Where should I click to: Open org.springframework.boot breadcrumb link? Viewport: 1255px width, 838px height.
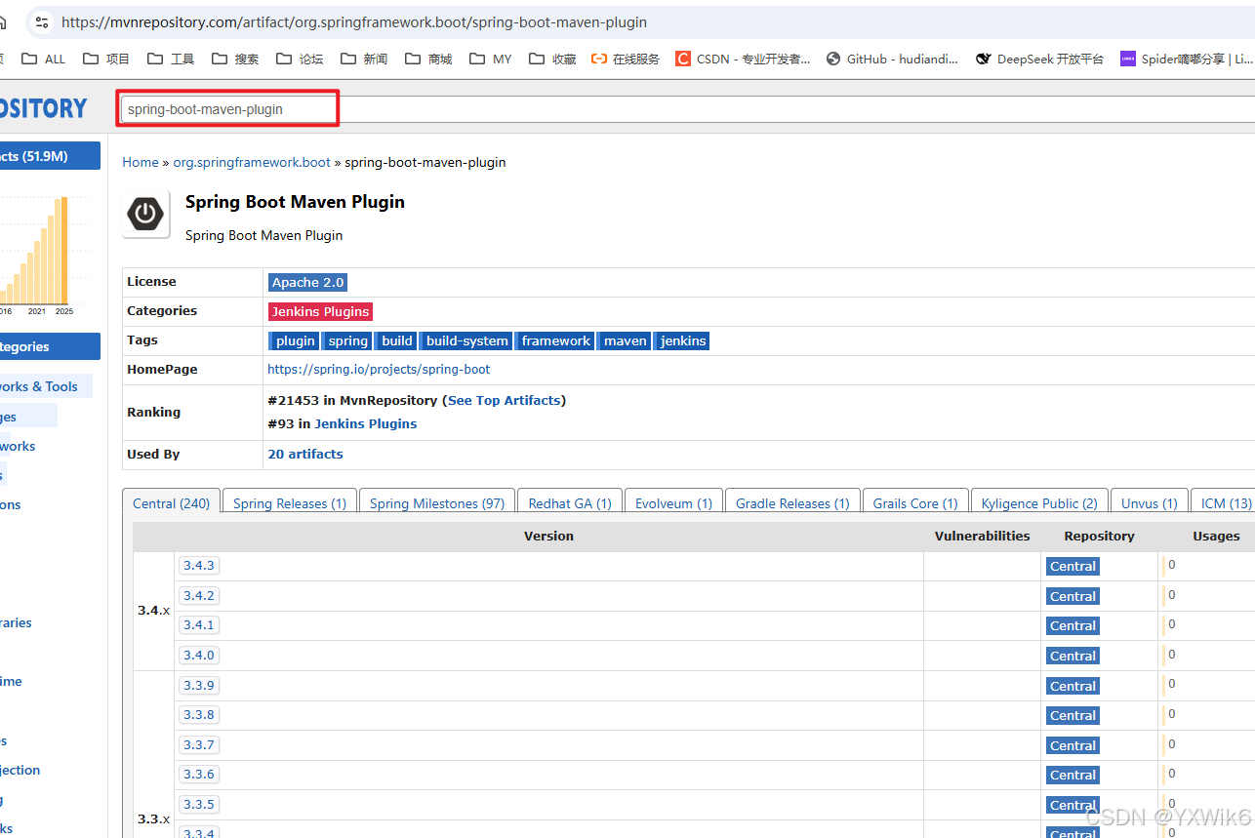(252, 162)
